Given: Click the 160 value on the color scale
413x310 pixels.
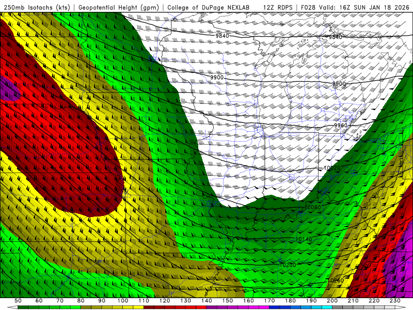Looking at the screenshot, I should (249, 301).
